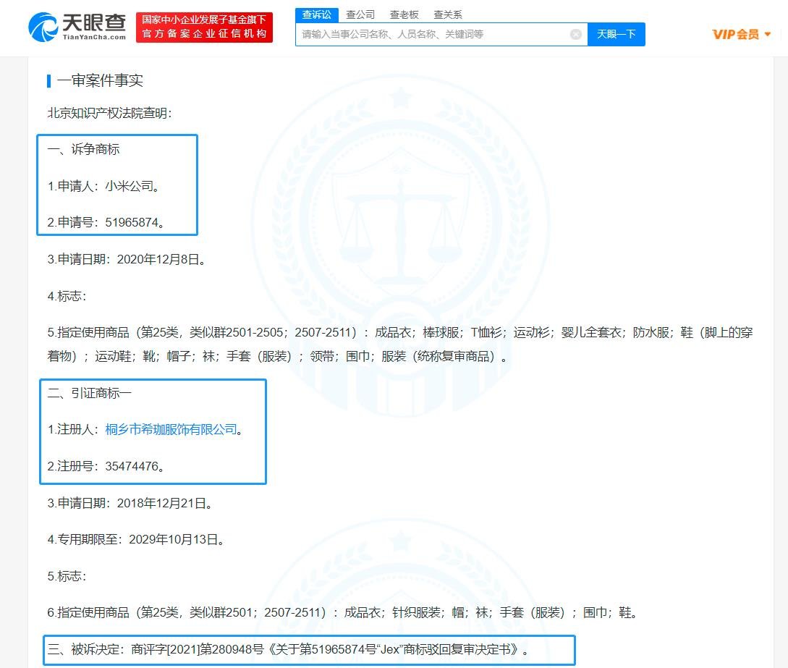Switch to the 查公司 tab
The height and width of the screenshot is (668, 788).
(360, 14)
